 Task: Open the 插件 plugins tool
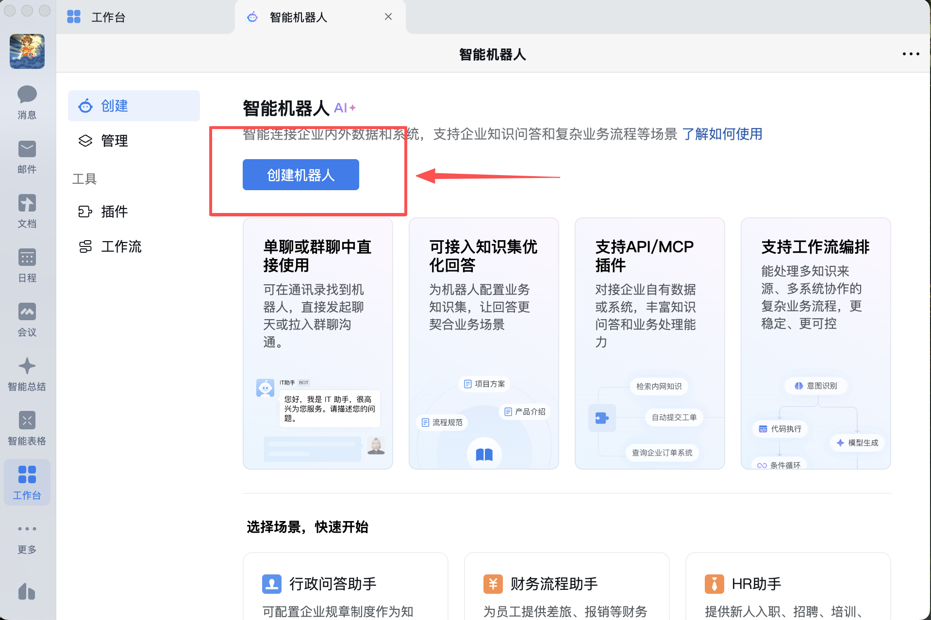(x=114, y=212)
